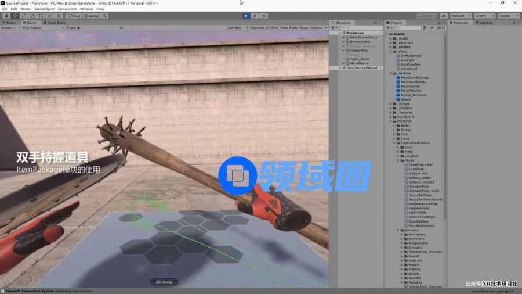Click the Step frame button
This screenshot has width=522, height=294.
tap(264, 16)
